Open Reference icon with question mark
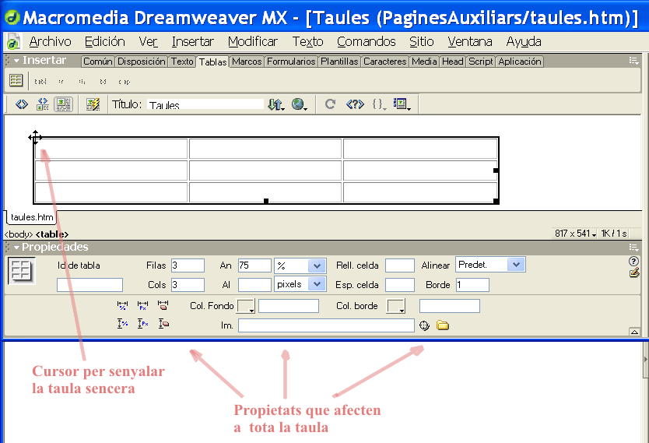This screenshot has height=443, width=649. pyautogui.click(x=355, y=104)
